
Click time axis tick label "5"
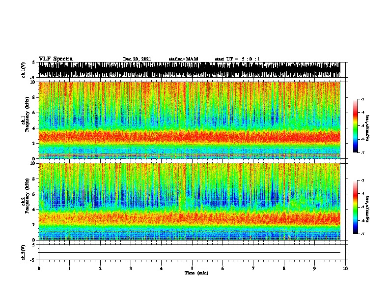(x=192, y=269)
